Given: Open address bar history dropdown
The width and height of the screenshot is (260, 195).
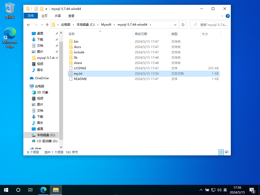Looking at the screenshot, I should coord(175,25).
